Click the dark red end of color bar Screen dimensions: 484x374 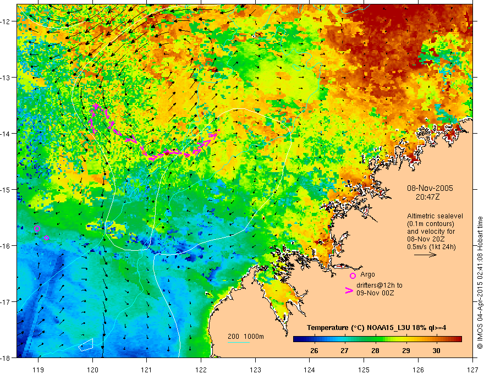458,339
